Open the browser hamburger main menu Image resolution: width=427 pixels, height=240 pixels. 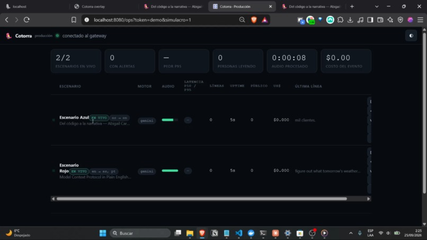click(420, 20)
